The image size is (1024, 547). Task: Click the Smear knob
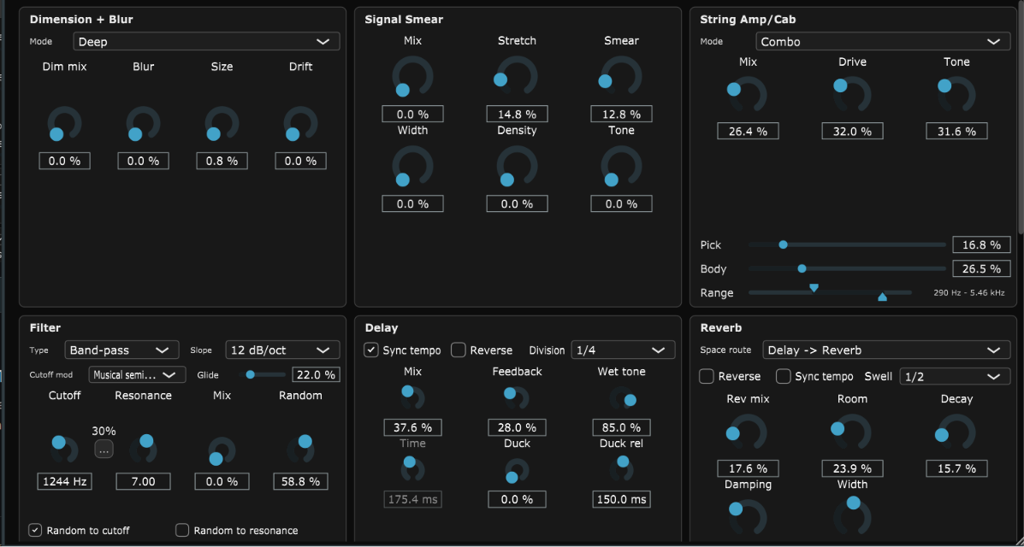pos(621,76)
